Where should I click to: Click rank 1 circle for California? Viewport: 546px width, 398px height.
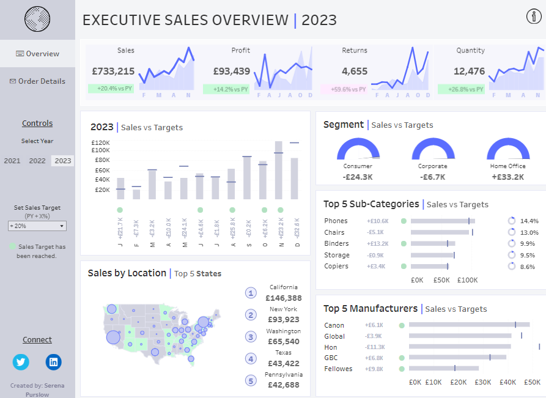tap(251, 293)
